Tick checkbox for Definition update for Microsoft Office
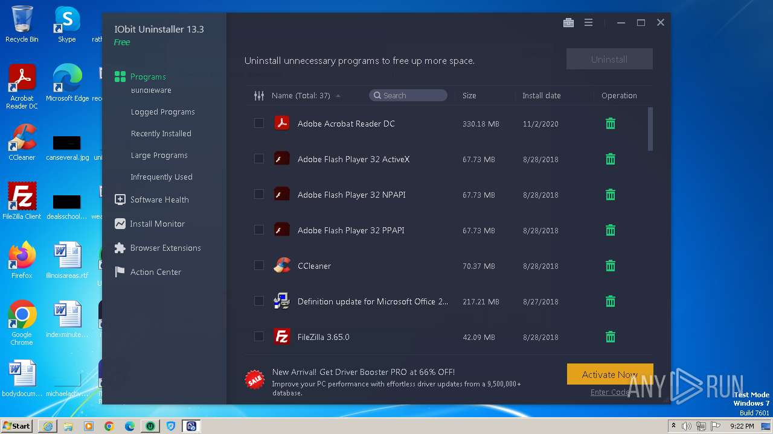Viewport: 773px width, 434px height. click(259, 301)
